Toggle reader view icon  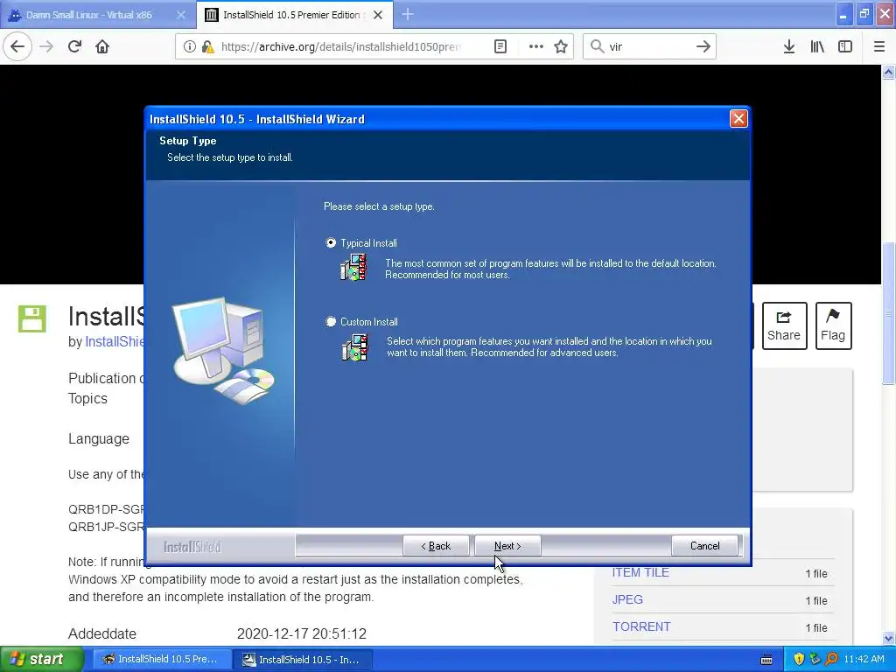[500, 46]
